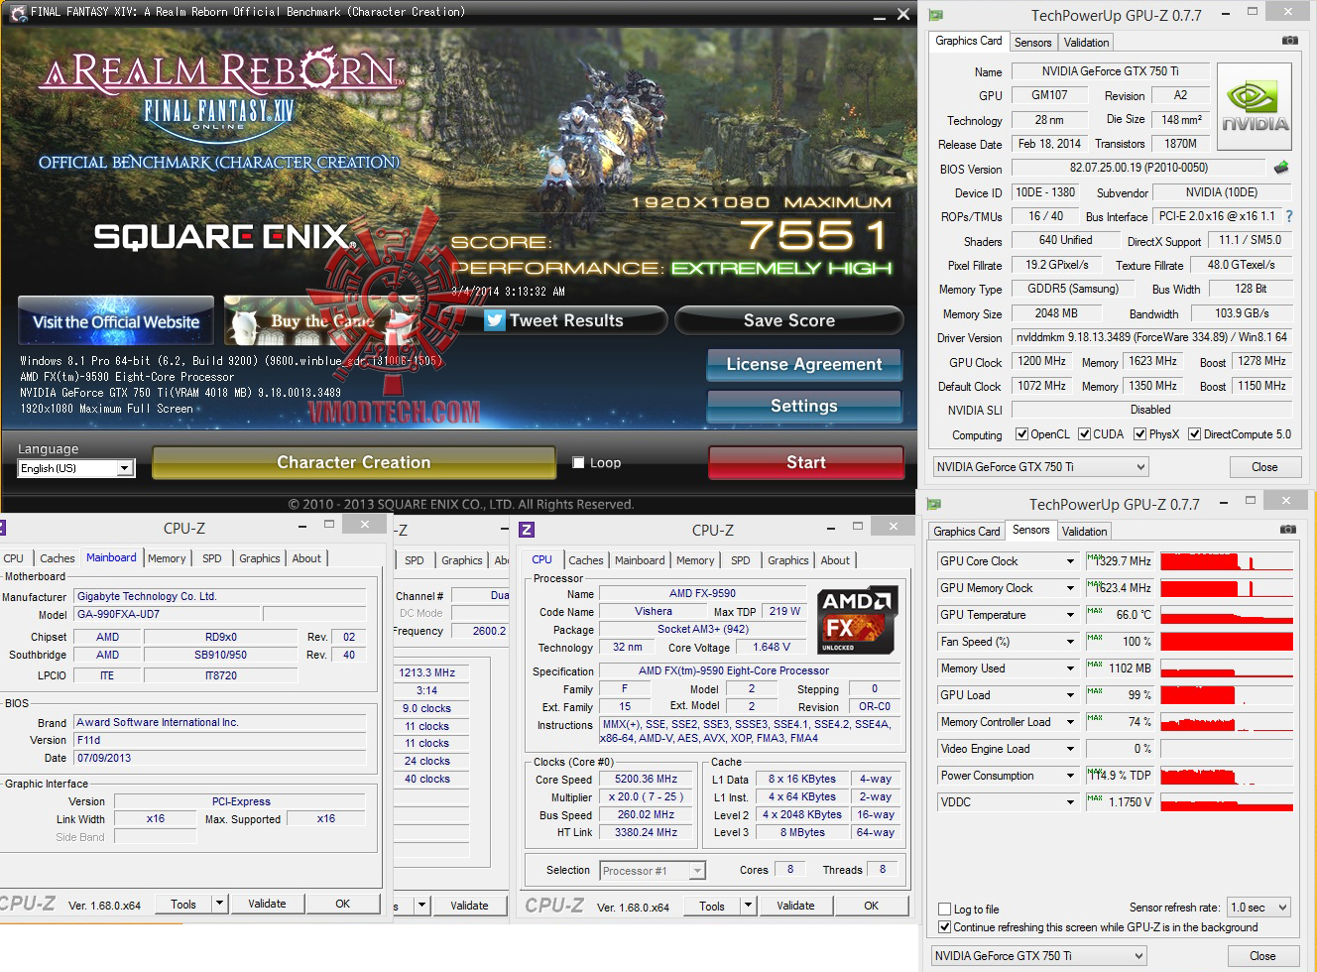Open Validation tab in GPU-Z Sensors window
Screen dimensions: 1317x972
[1084, 532]
